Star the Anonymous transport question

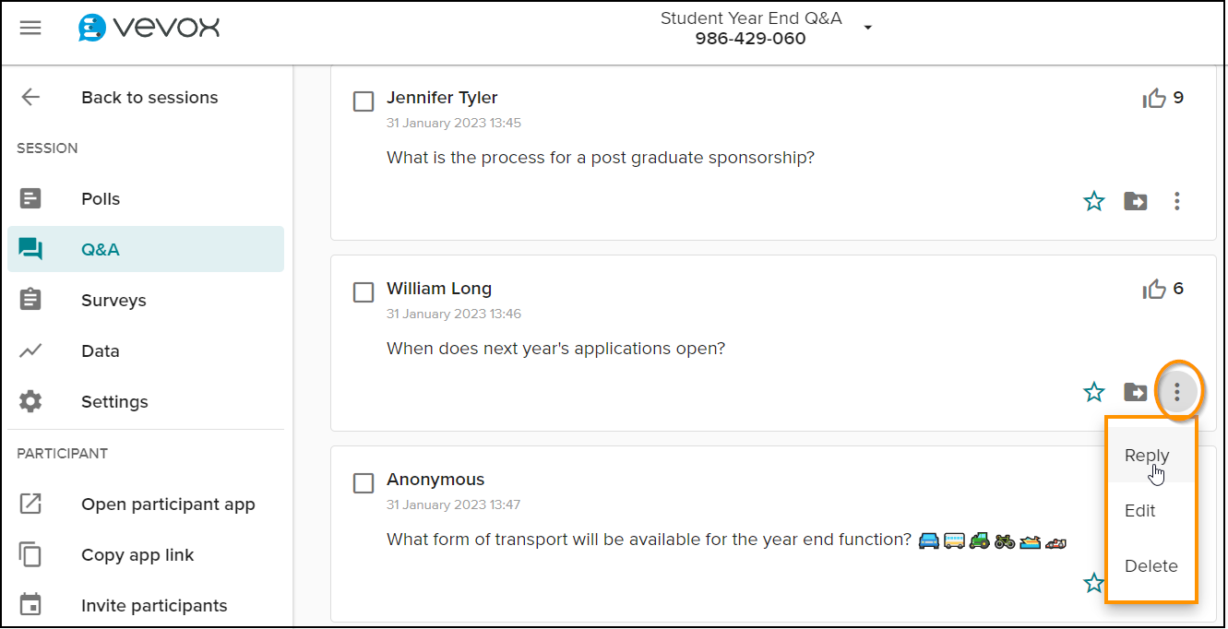pyautogui.click(x=1094, y=583)
